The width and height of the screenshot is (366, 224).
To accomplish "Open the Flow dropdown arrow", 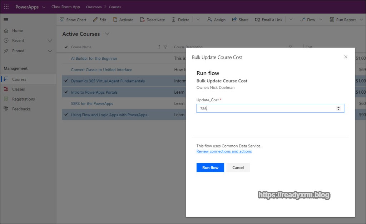I will 321,20.
